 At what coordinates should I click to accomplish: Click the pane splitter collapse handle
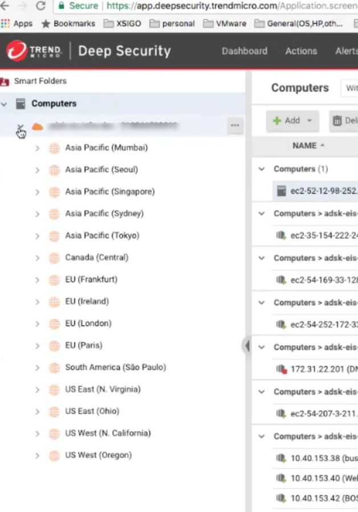point(246,345)
